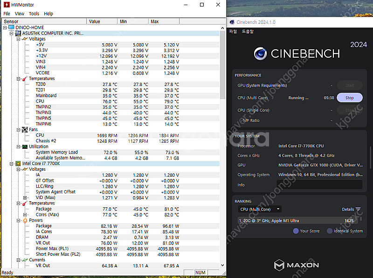373x278 pixels.
Task: Click the Identical System legend dot
Action: [330, 231]
